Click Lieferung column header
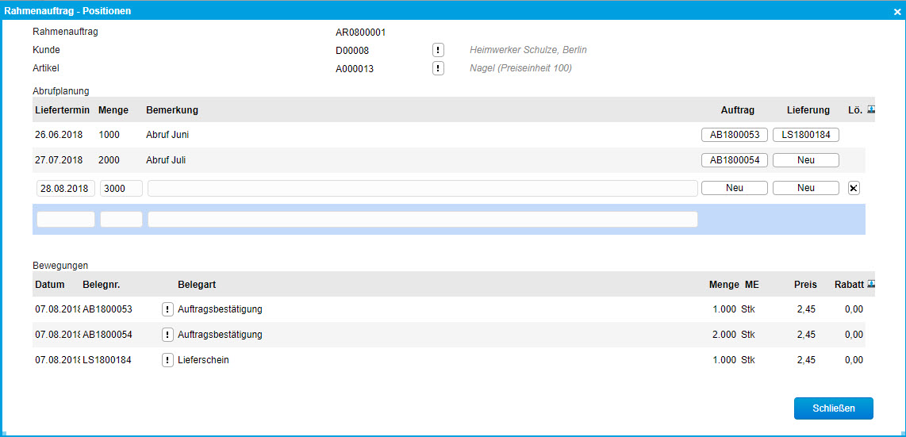This screenshot has height=437, width=906. pyautogui.click(x=808, y=109)
